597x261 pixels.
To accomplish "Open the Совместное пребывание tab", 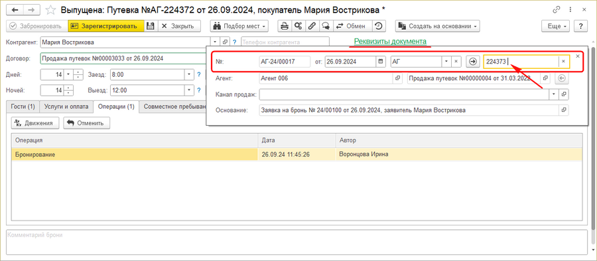I will tap(172, 107).
